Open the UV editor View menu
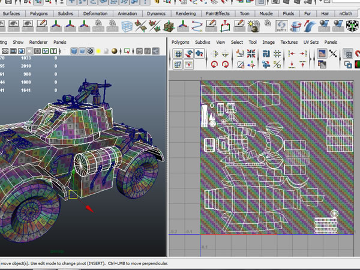 click(x=221, y=42)
